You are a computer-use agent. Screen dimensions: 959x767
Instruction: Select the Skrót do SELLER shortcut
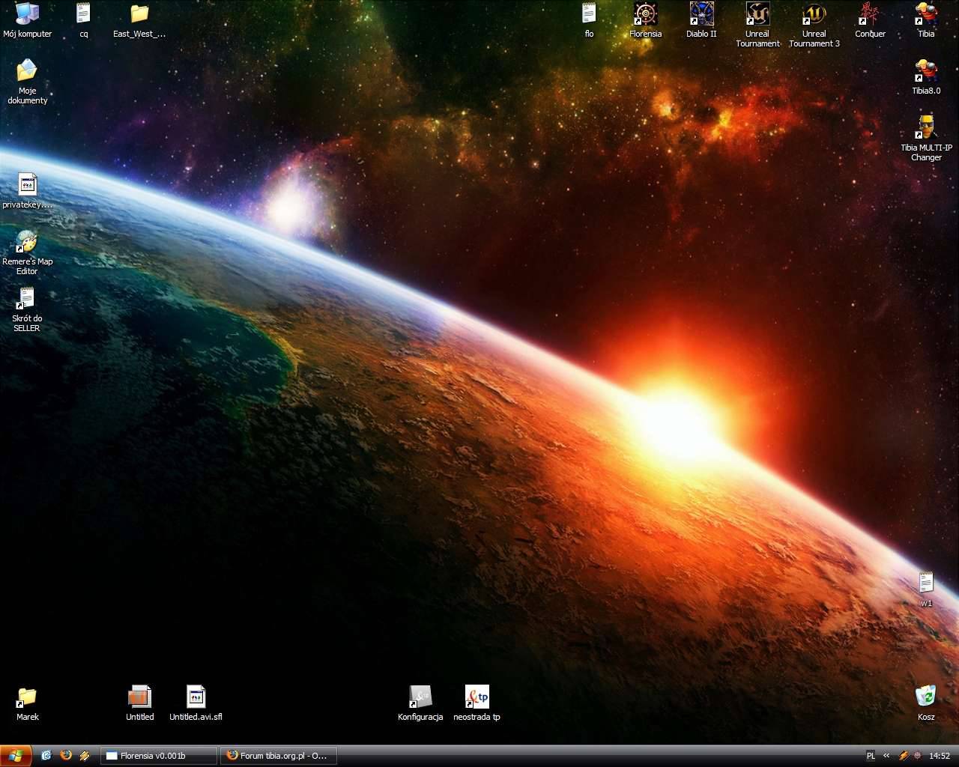(27, 309)
